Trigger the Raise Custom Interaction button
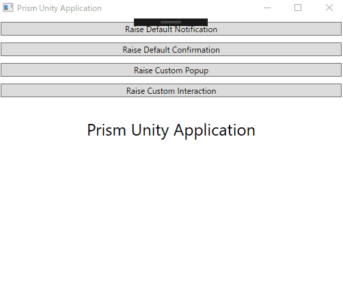This screenshot has width=343, height=291. point(171,90)
